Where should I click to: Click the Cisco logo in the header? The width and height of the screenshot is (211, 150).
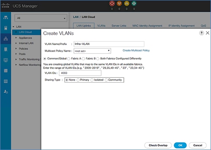6,6
